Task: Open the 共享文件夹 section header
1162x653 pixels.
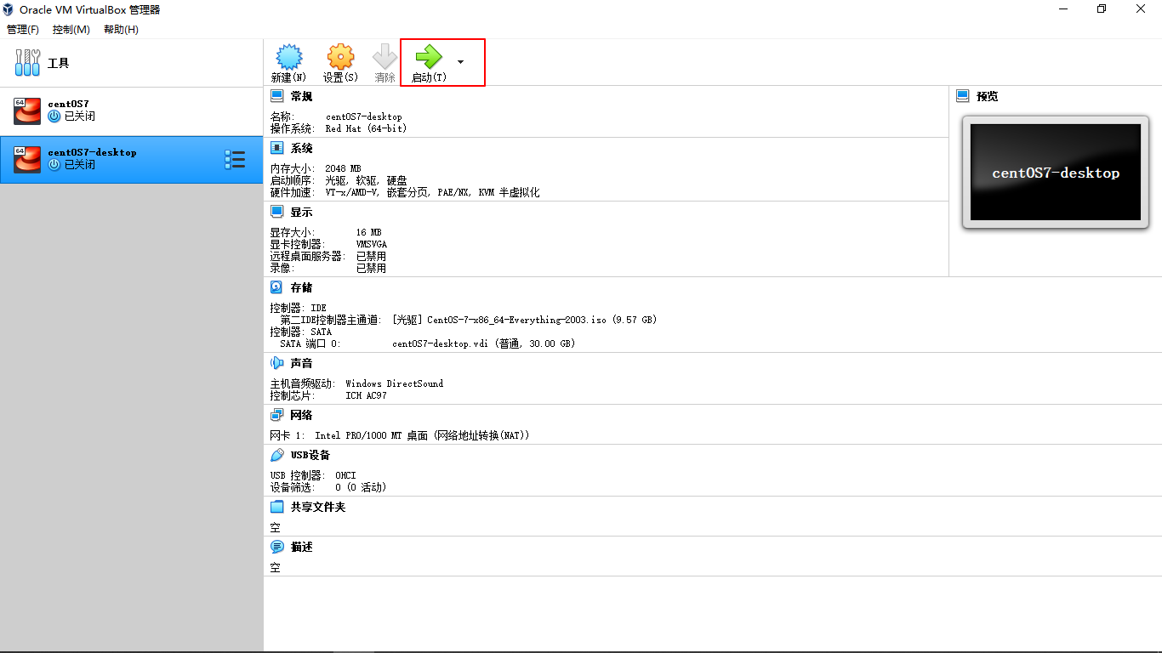Action: [318, 507]
